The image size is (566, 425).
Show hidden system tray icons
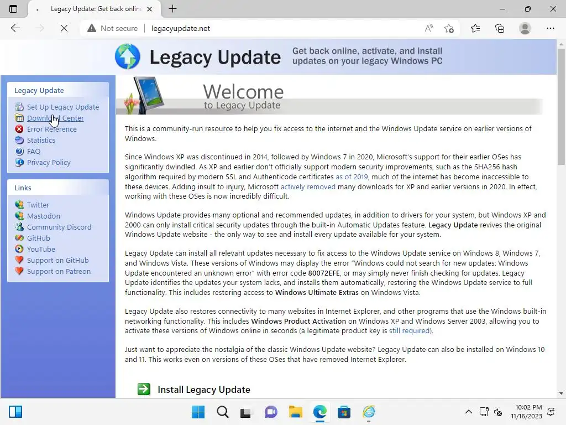[469, 412]
